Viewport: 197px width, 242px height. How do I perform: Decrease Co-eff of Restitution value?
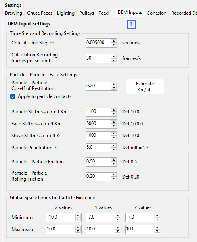[114, 88]
